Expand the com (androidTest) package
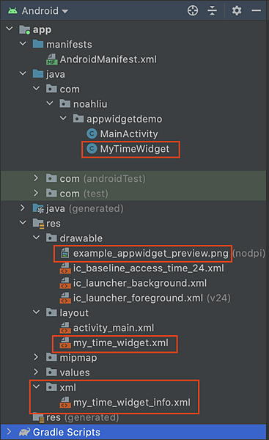269x440 pixels. 36,178
